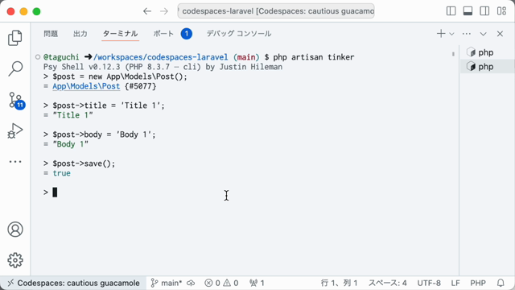Image resolution: width=515 pixels, height=290 pixels.
Task: Switch to the 出力 tab
Action: [80, 34]
